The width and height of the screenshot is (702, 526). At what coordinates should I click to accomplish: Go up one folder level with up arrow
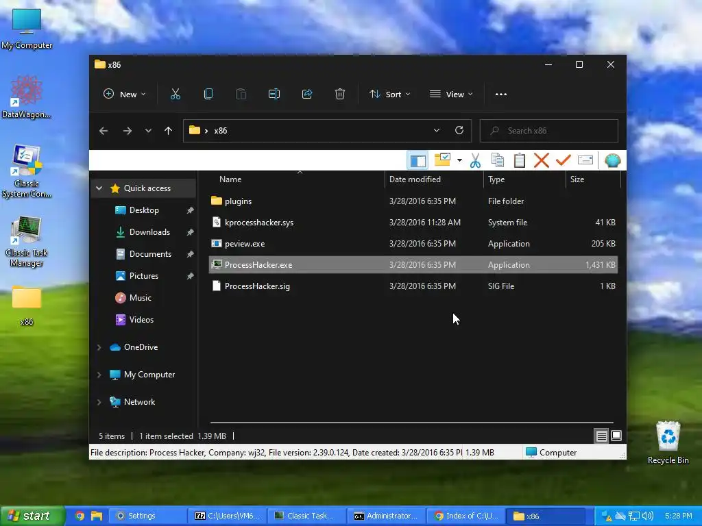coord(169,131)
